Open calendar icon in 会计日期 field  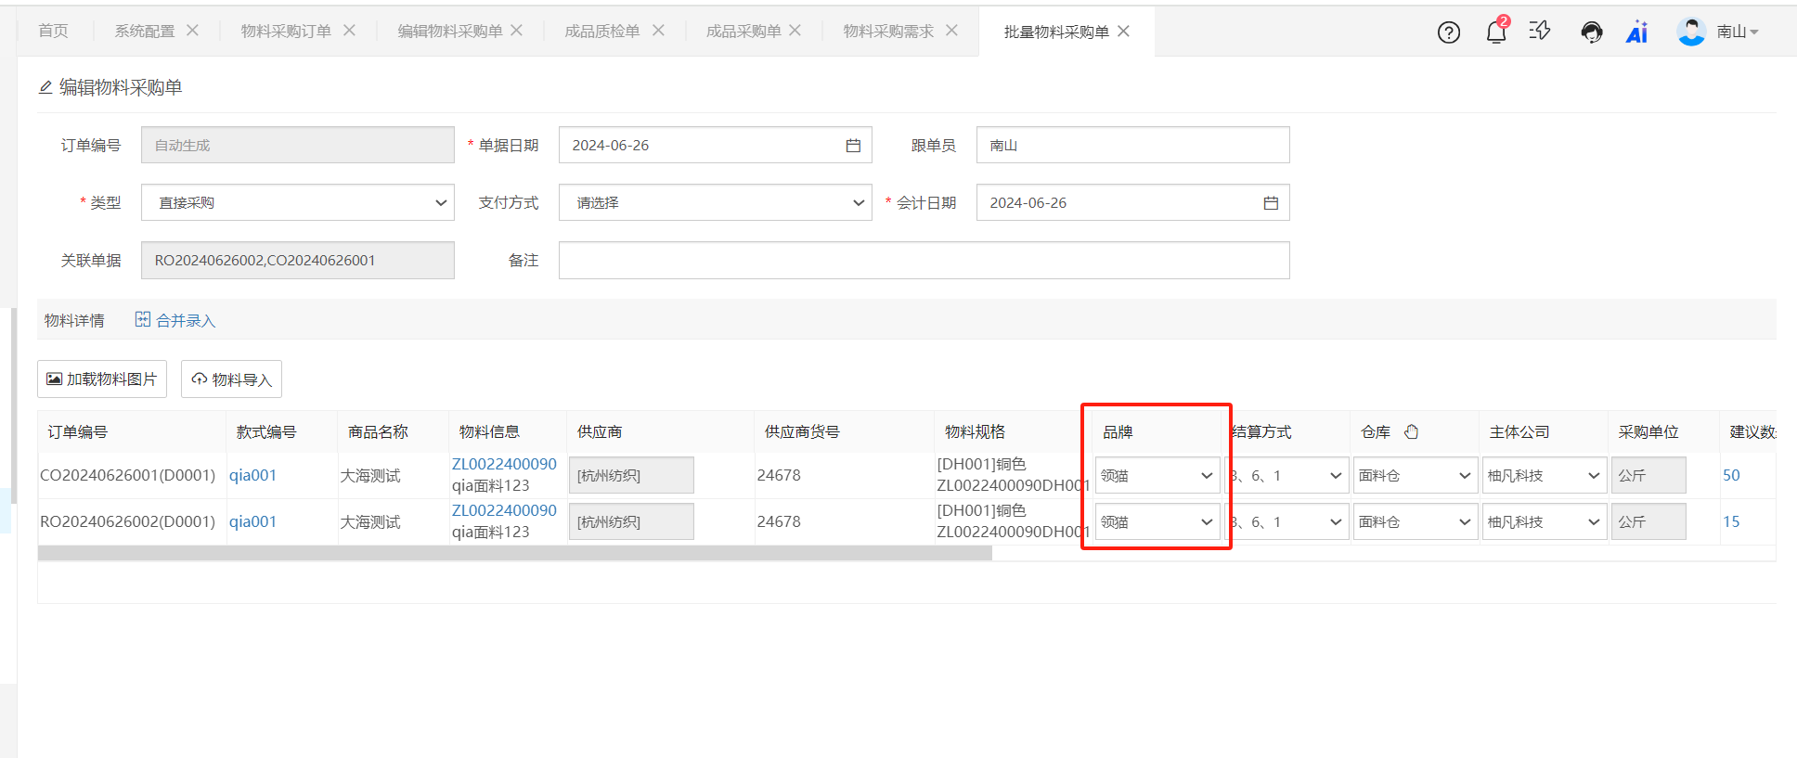click(1271, 203)
